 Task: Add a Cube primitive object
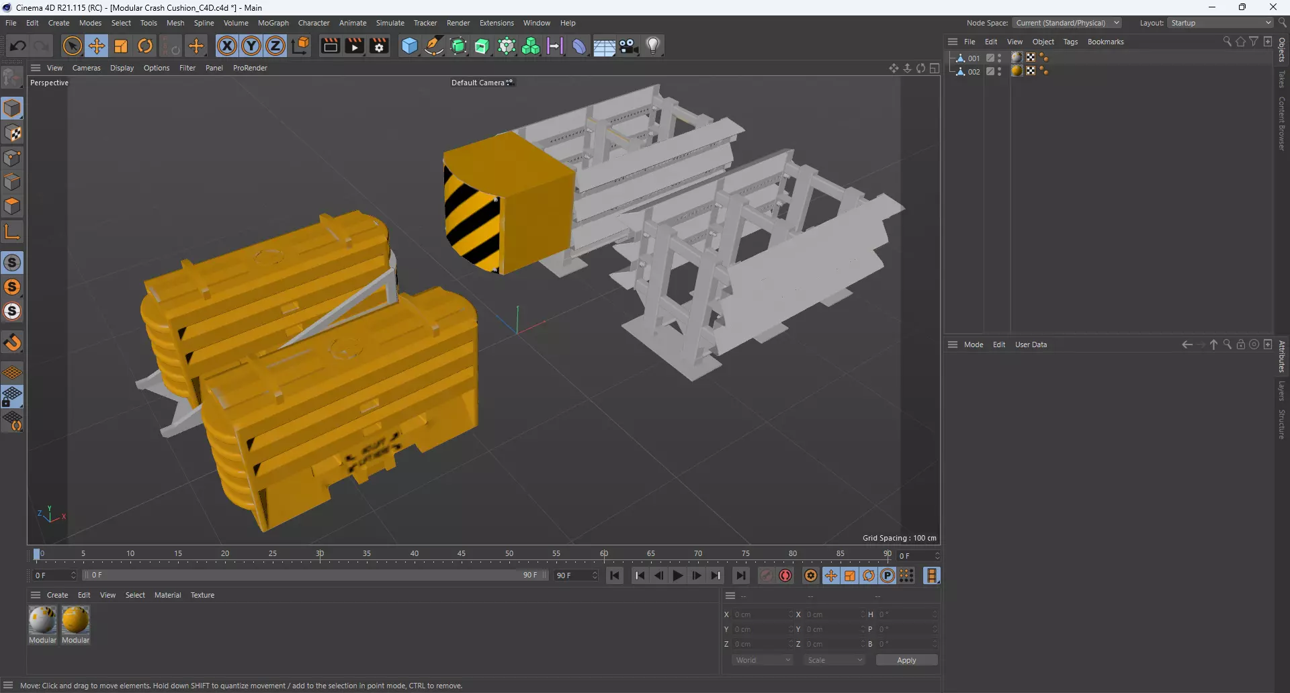click(x=409, y=46)
